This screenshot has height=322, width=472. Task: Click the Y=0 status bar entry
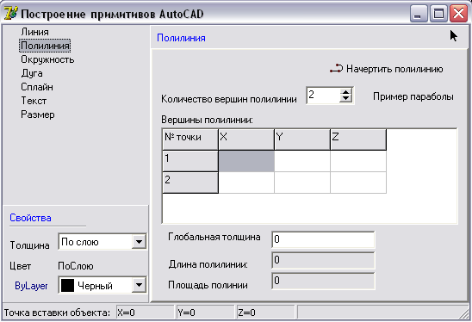[x=205, y=313]
